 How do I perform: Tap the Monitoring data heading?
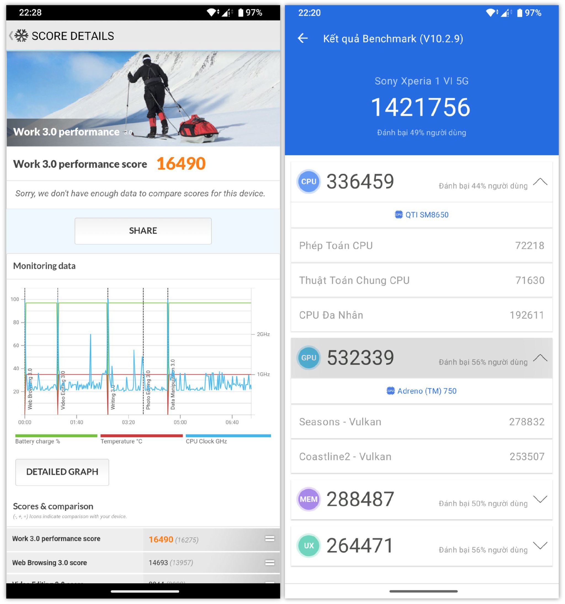click(x=44, y=266)
